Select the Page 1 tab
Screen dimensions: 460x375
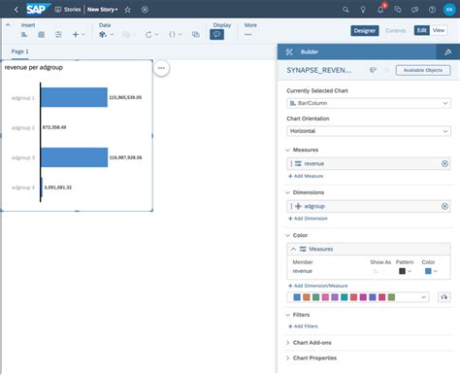(19, 51)
